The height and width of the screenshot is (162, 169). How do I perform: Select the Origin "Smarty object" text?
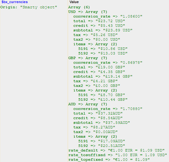tap(28, 7)
